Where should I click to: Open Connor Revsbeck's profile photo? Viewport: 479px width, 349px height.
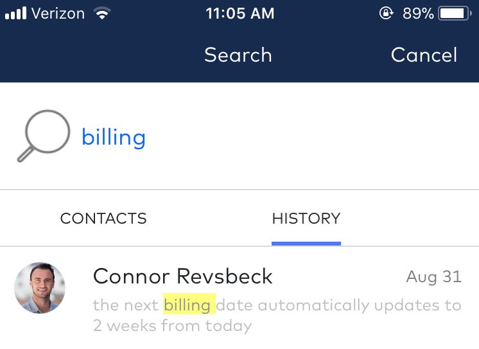[40, 287]
